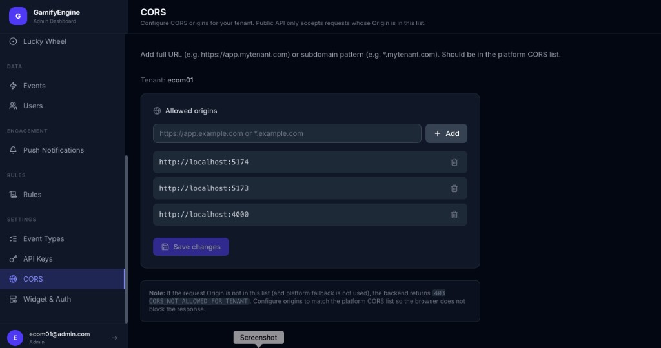Image resolution: width=661 pixels, height=348 pixels.
Task: Click the lightning icon for Events
Action: [x=13, y=86]
